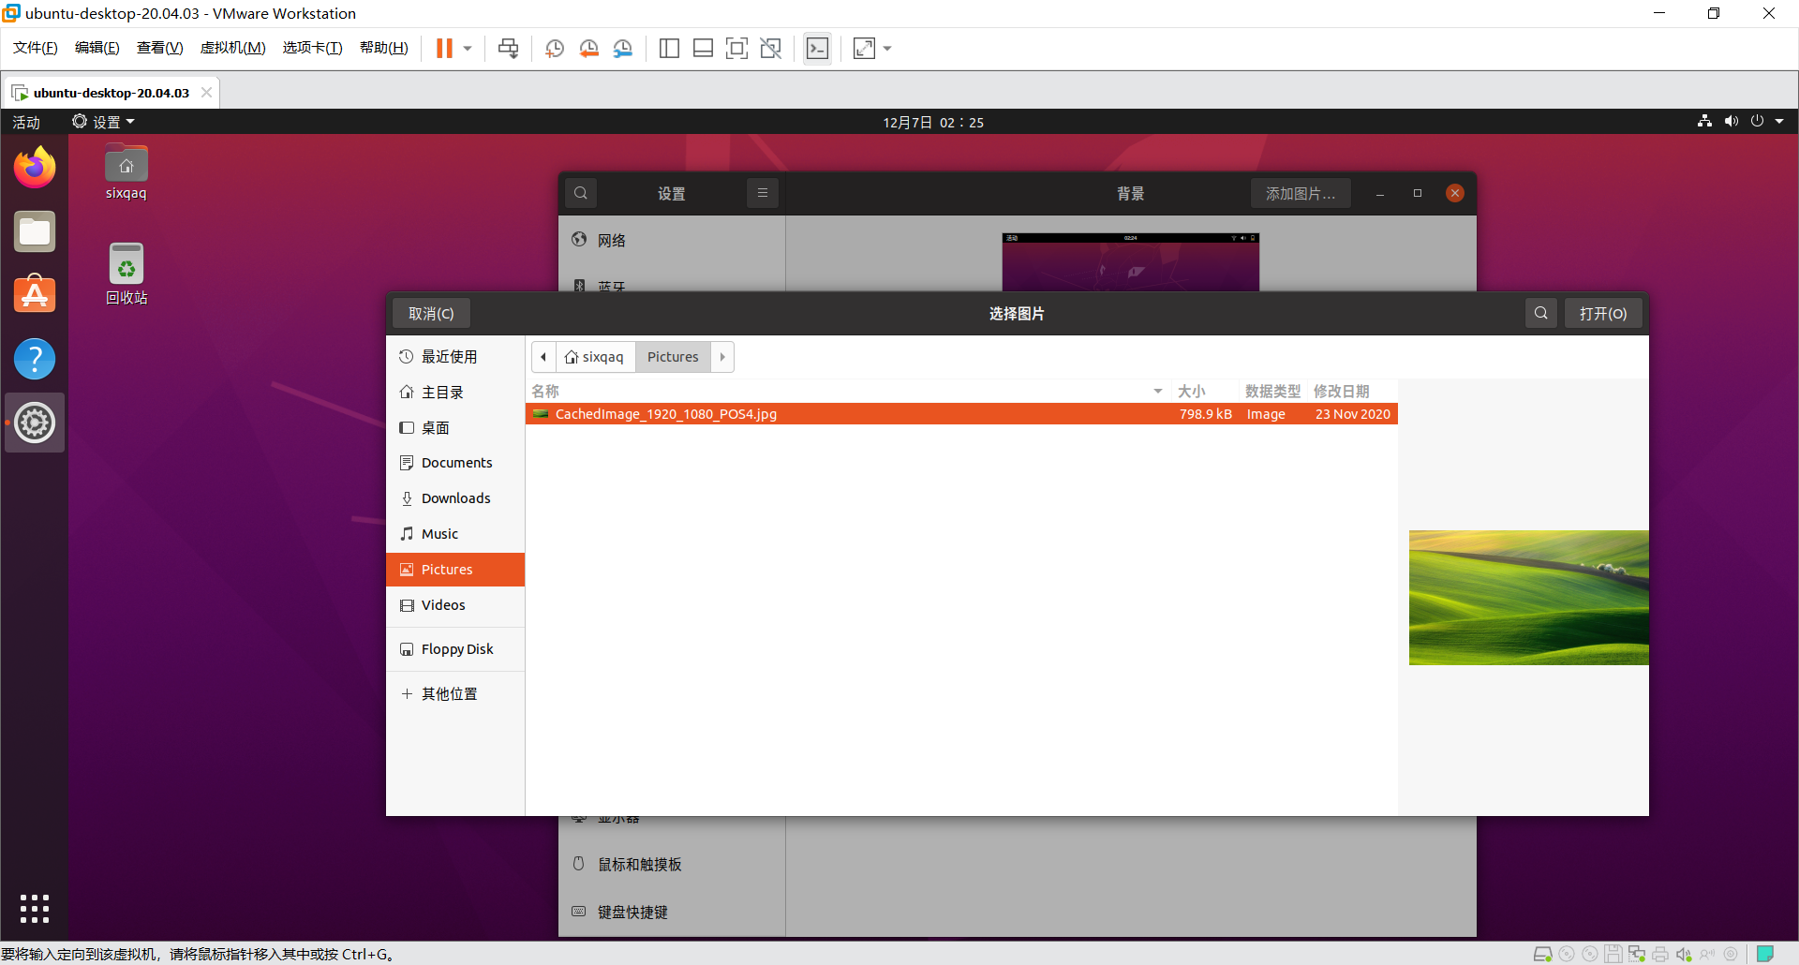Revert to the latest snapshot
Screen dimensions: 1799x965
click(x=588, y=48)
